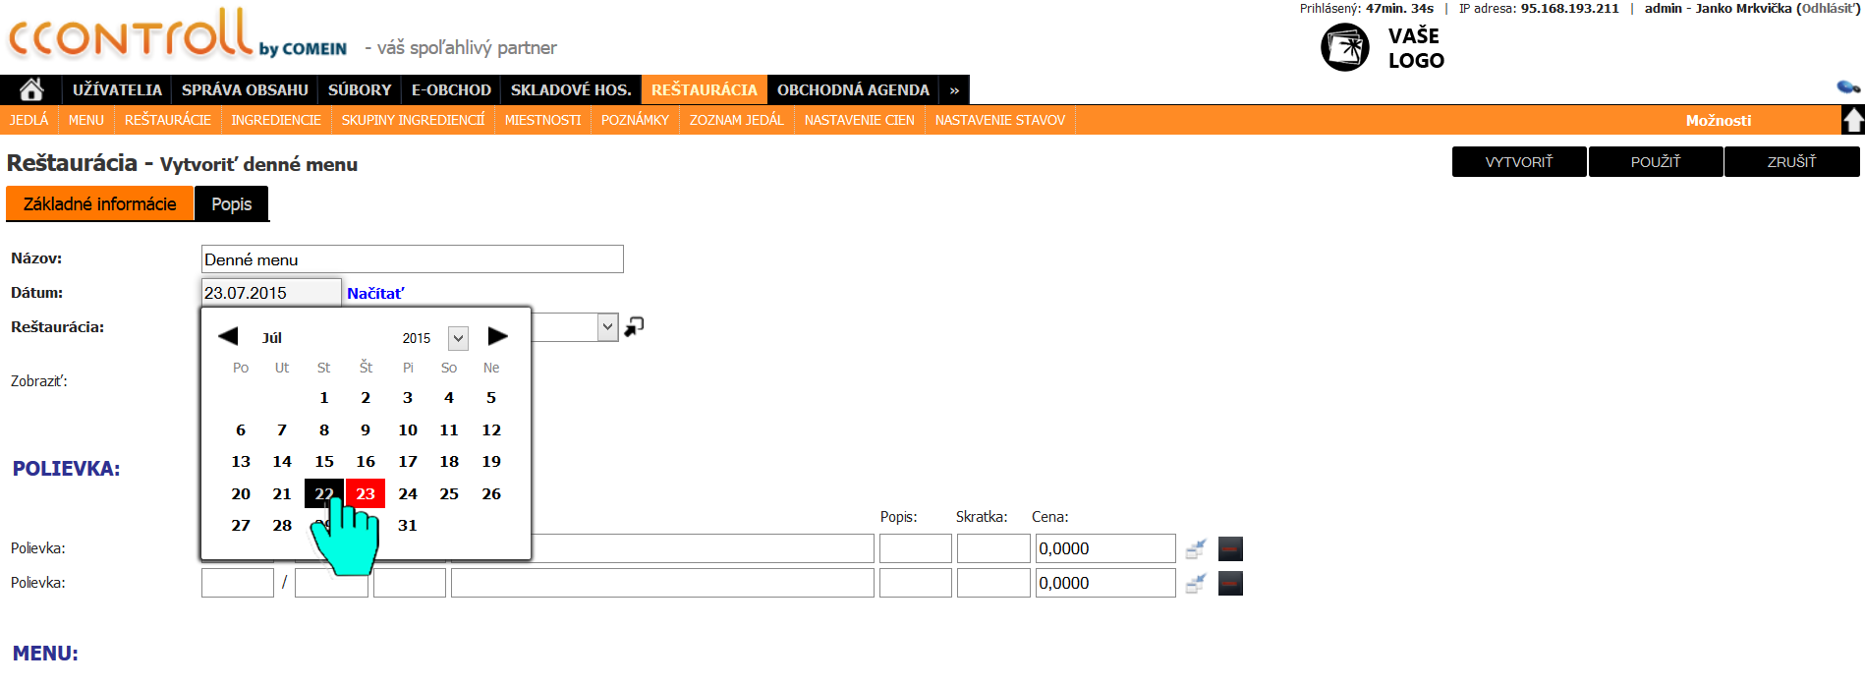This screenshot has width=1865, height=686.
Task: Click next month arrow in calendar
Action: [497, 336]
